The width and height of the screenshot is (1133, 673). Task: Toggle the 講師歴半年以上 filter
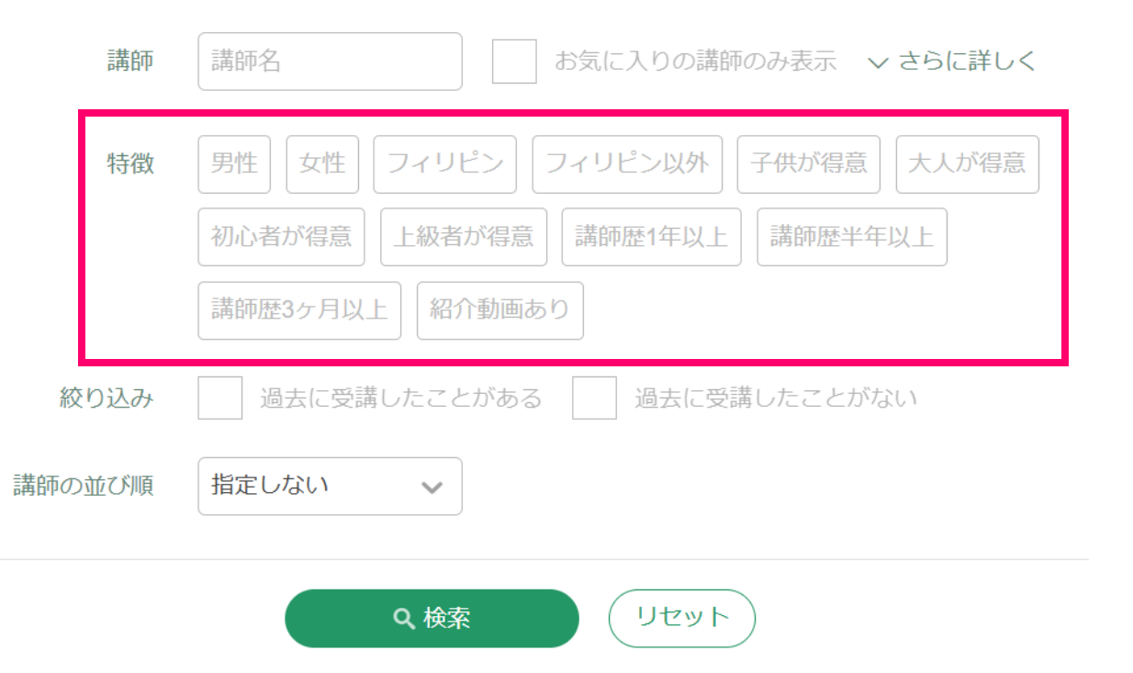[852, 237]
